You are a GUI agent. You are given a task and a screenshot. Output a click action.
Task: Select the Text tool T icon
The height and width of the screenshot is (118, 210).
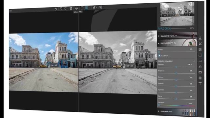coord(200,84)
